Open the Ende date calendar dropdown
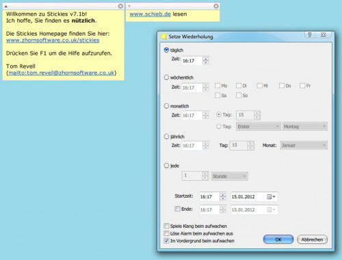 pyautogui.click(x=272, y=209)
